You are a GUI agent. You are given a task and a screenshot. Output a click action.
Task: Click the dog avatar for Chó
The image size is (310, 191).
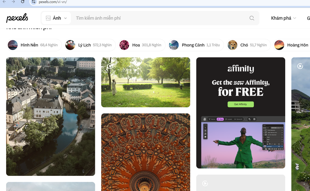pos(232,45)
